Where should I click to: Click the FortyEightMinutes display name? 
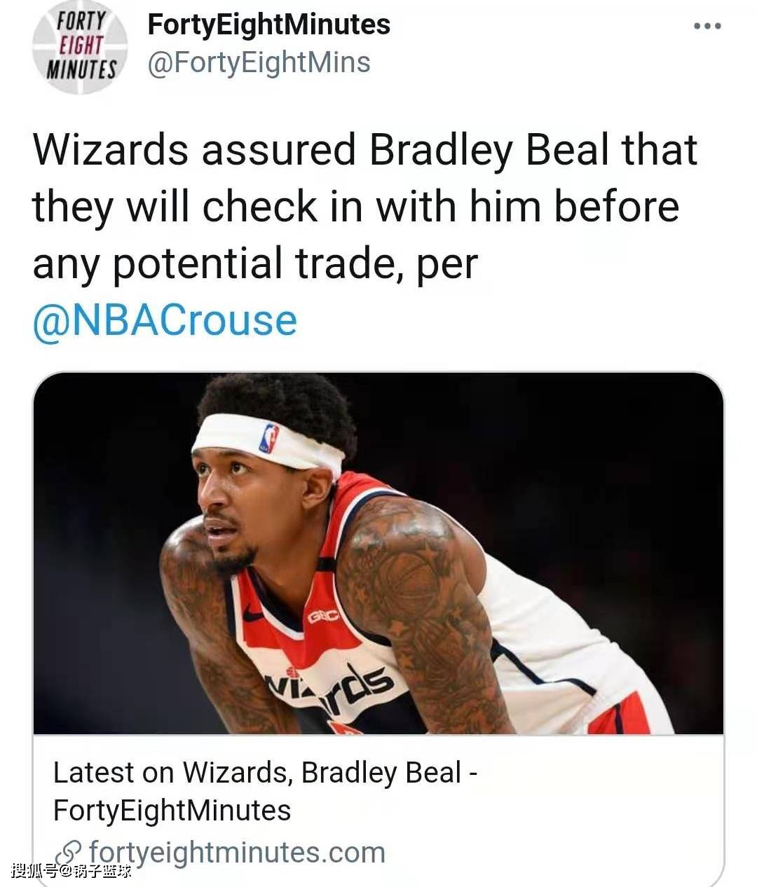pyautogui.click(x=269, y=25)
